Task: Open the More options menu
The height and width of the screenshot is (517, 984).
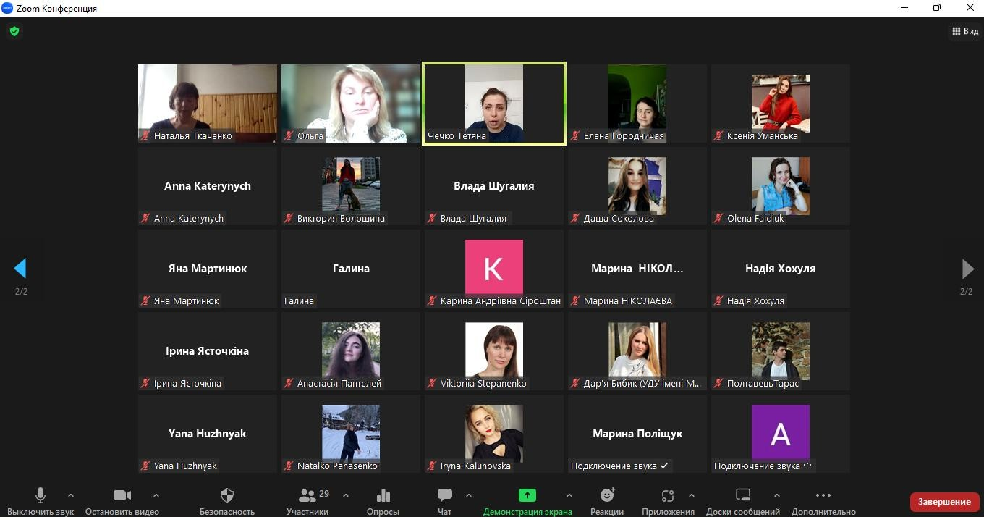Action: click(x=823, y=496)
